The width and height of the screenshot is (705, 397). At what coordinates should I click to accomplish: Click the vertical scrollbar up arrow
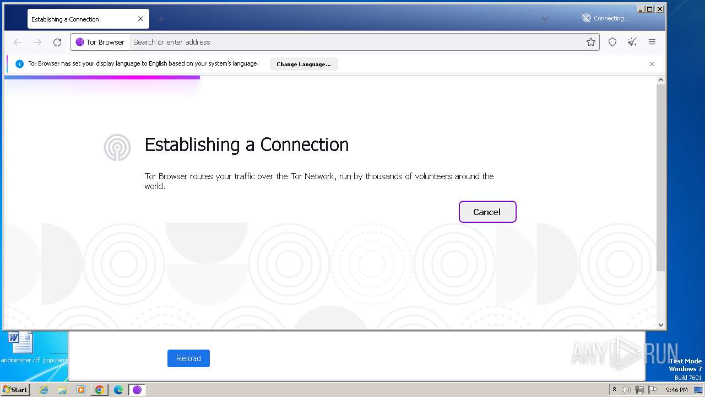coord(661,80)
